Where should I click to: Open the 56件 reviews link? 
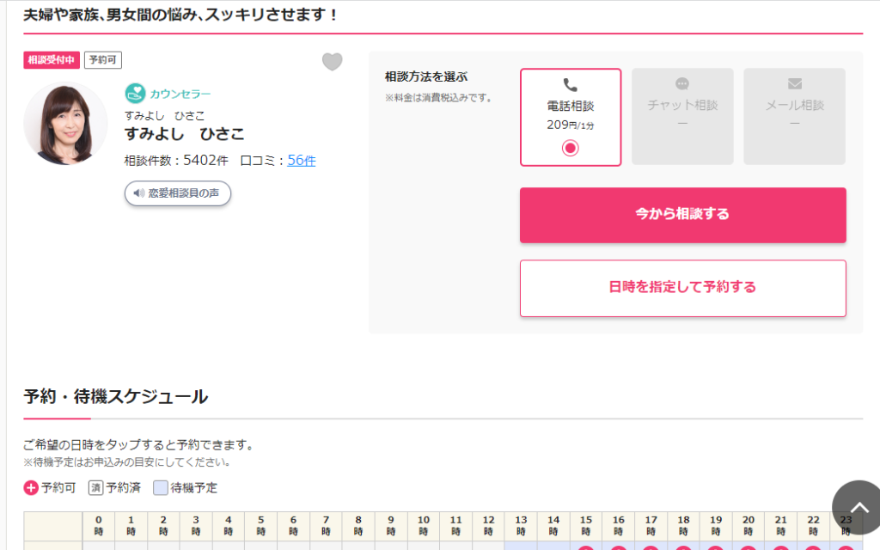302,161
